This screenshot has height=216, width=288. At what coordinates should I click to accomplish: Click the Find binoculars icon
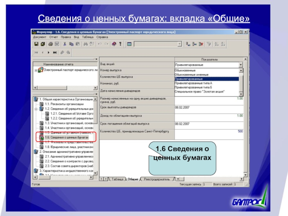pos(86,44)
